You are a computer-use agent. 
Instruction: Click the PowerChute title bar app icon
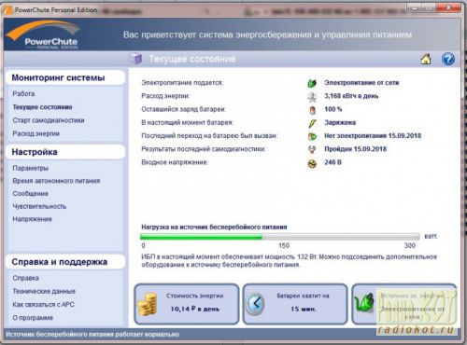click(x=7, y=10)
